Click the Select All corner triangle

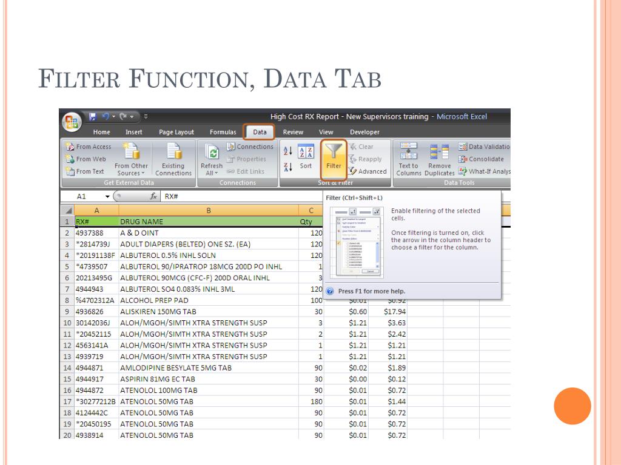[x=68, y=210]
